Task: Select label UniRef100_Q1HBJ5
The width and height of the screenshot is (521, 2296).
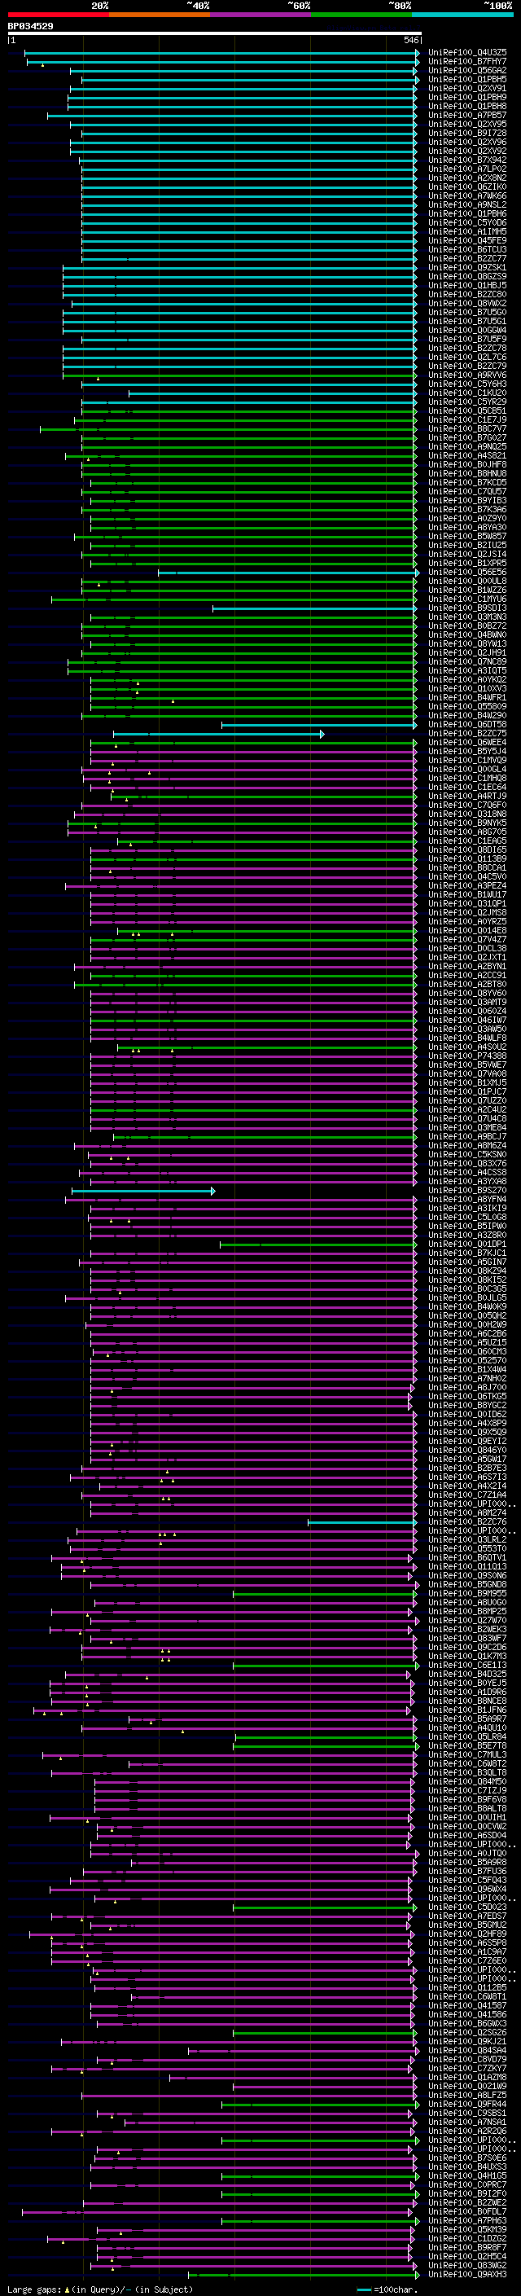Action: tap(467, 285)
